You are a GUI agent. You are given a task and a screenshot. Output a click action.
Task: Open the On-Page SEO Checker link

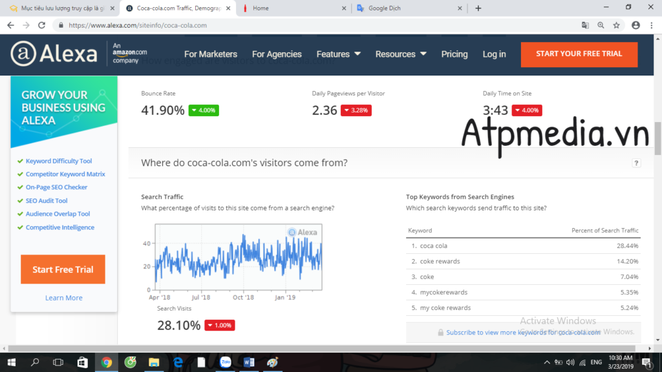tap(57, 187)
